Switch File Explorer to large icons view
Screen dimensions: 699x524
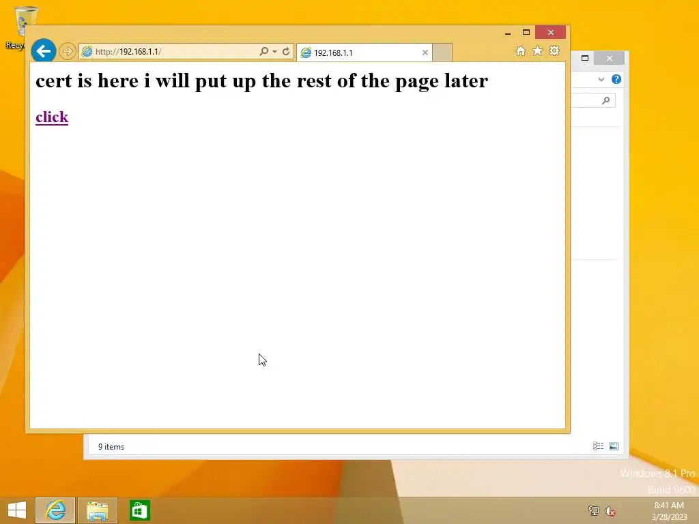pyautogui.click(x=614, y=446)
